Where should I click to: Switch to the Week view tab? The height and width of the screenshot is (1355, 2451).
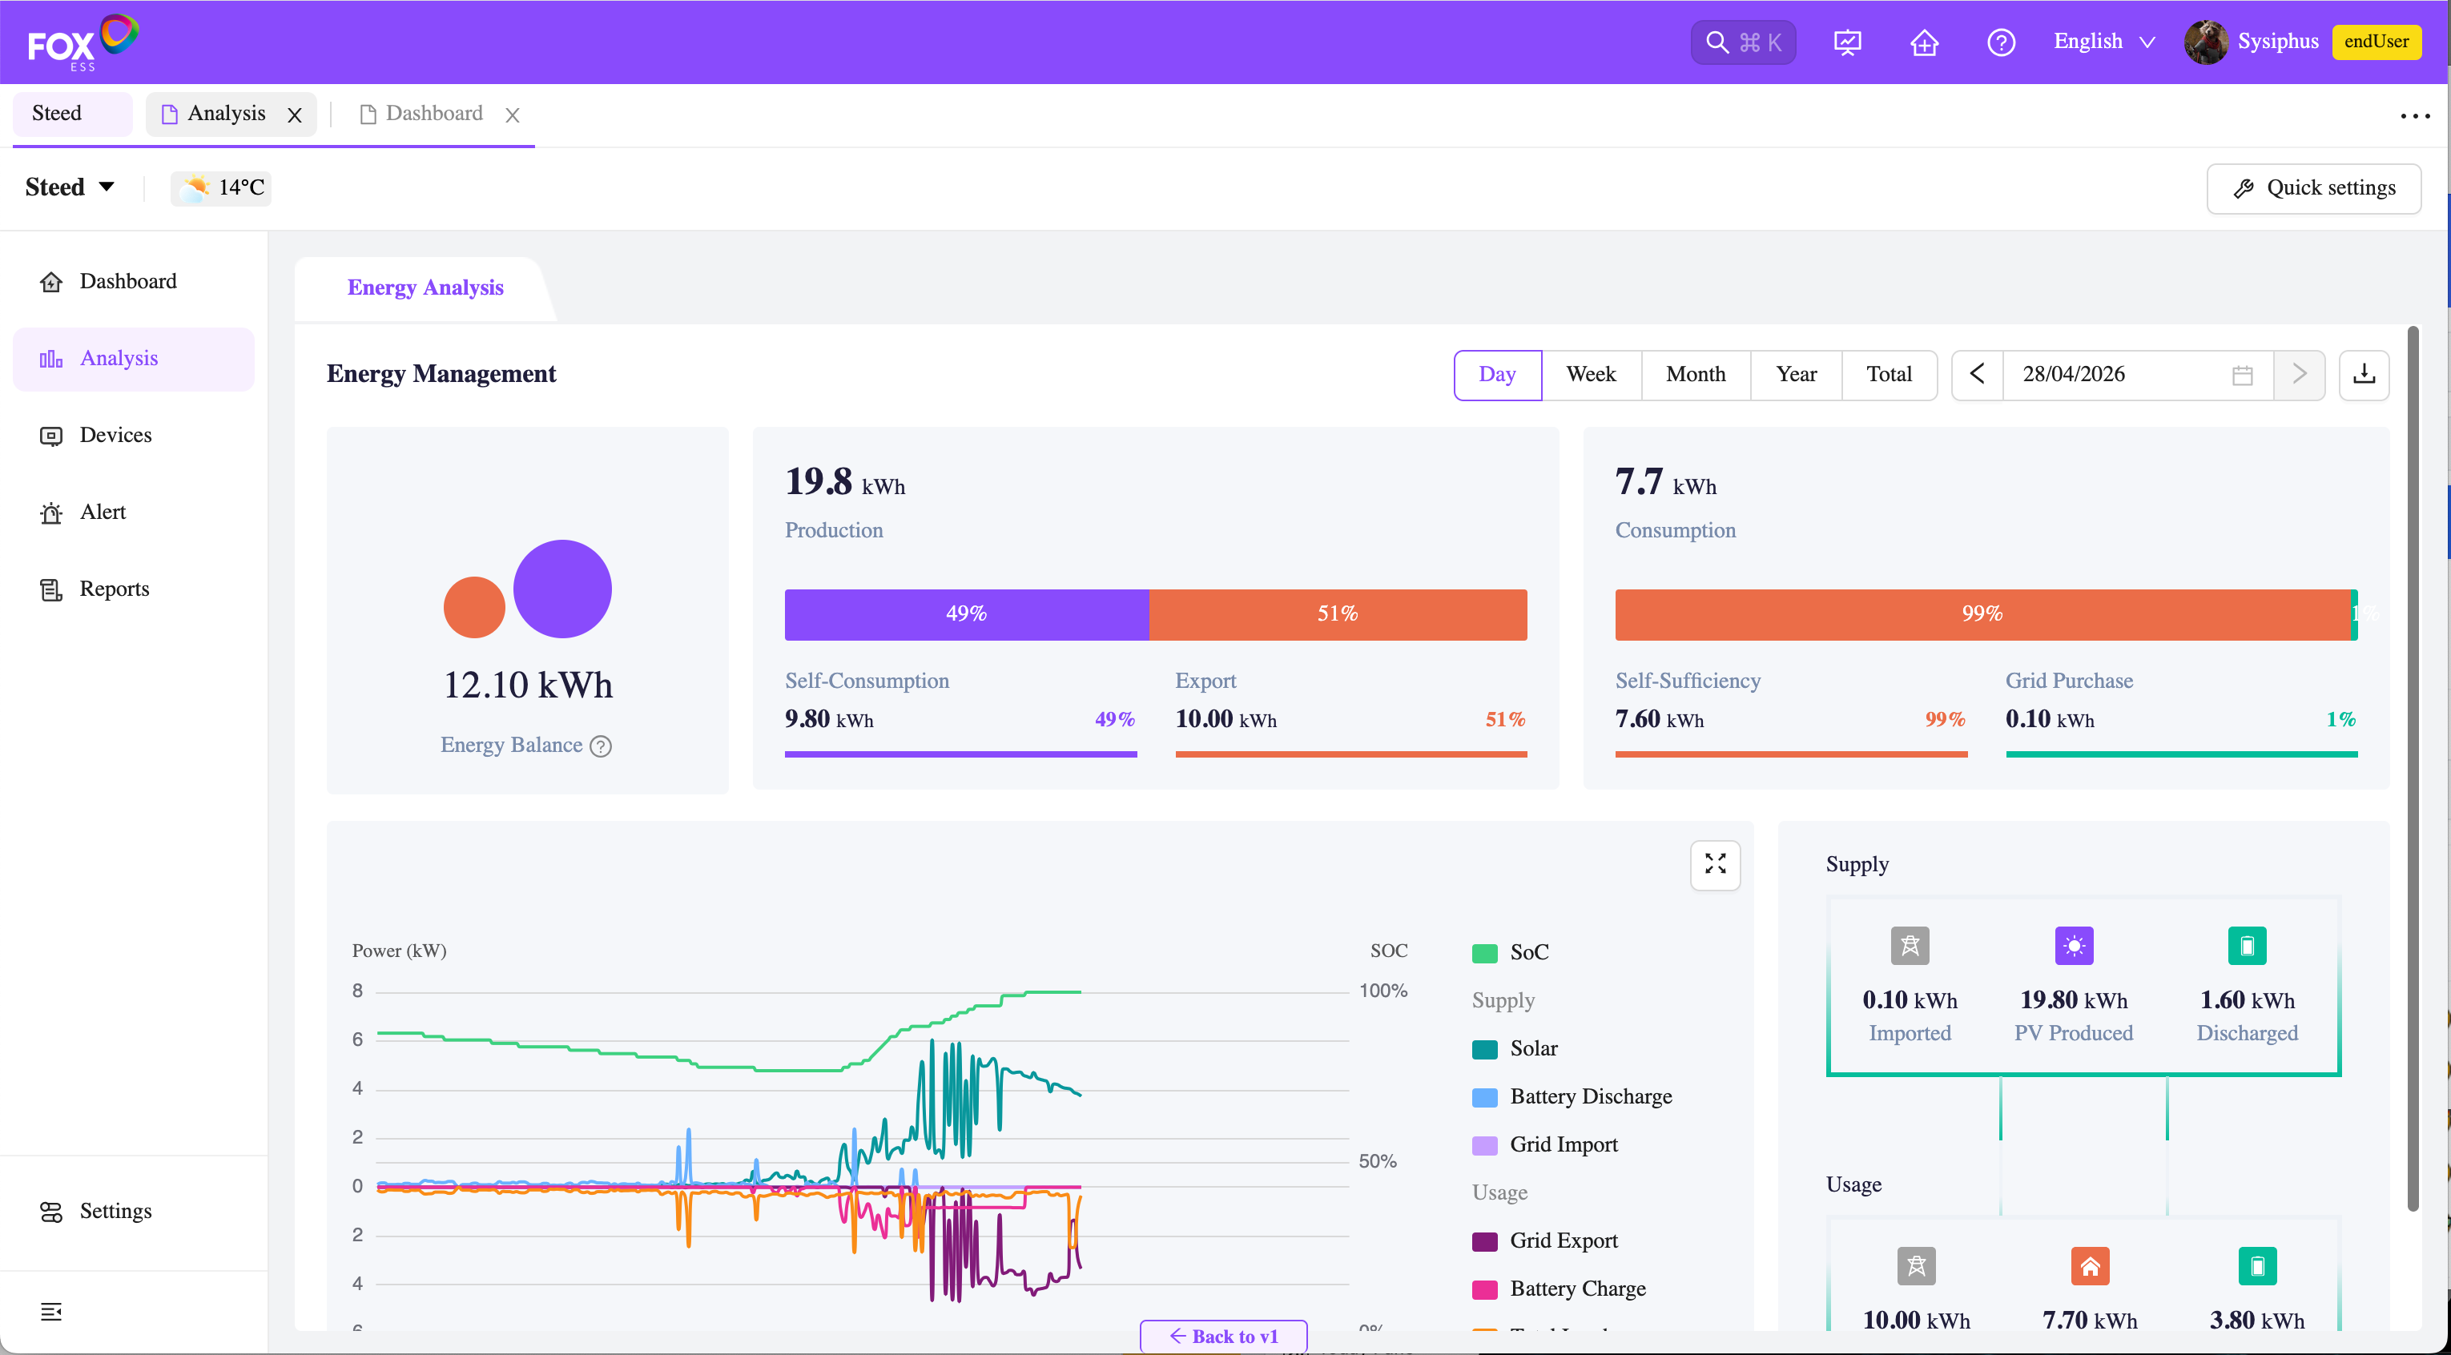pos(1591,374)
